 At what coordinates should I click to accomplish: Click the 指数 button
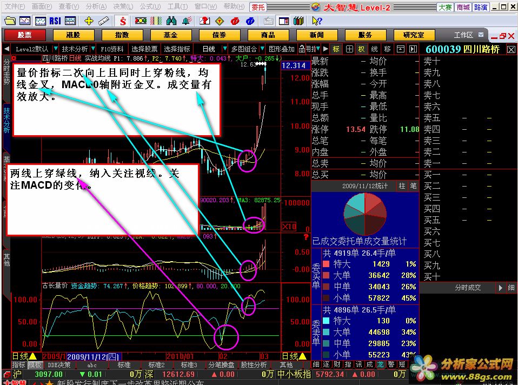pyautogui.click(x=122, y=35)
